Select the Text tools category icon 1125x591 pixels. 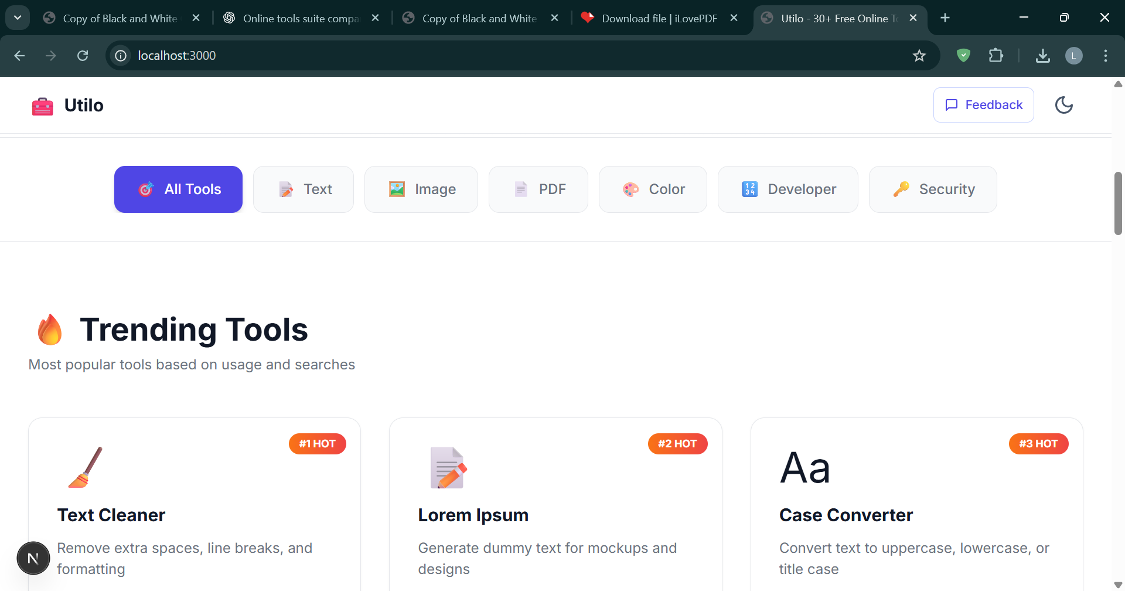tap(285, 189)
